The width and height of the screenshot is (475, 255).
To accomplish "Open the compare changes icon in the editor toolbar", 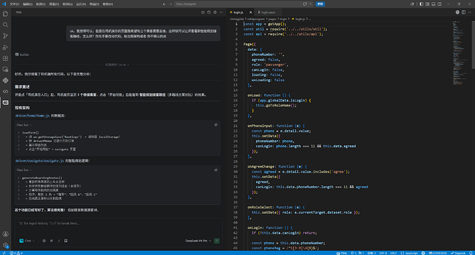I will 457,12.
